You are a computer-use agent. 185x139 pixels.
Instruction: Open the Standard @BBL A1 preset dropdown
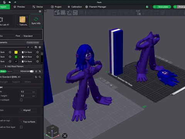point(17,77)
